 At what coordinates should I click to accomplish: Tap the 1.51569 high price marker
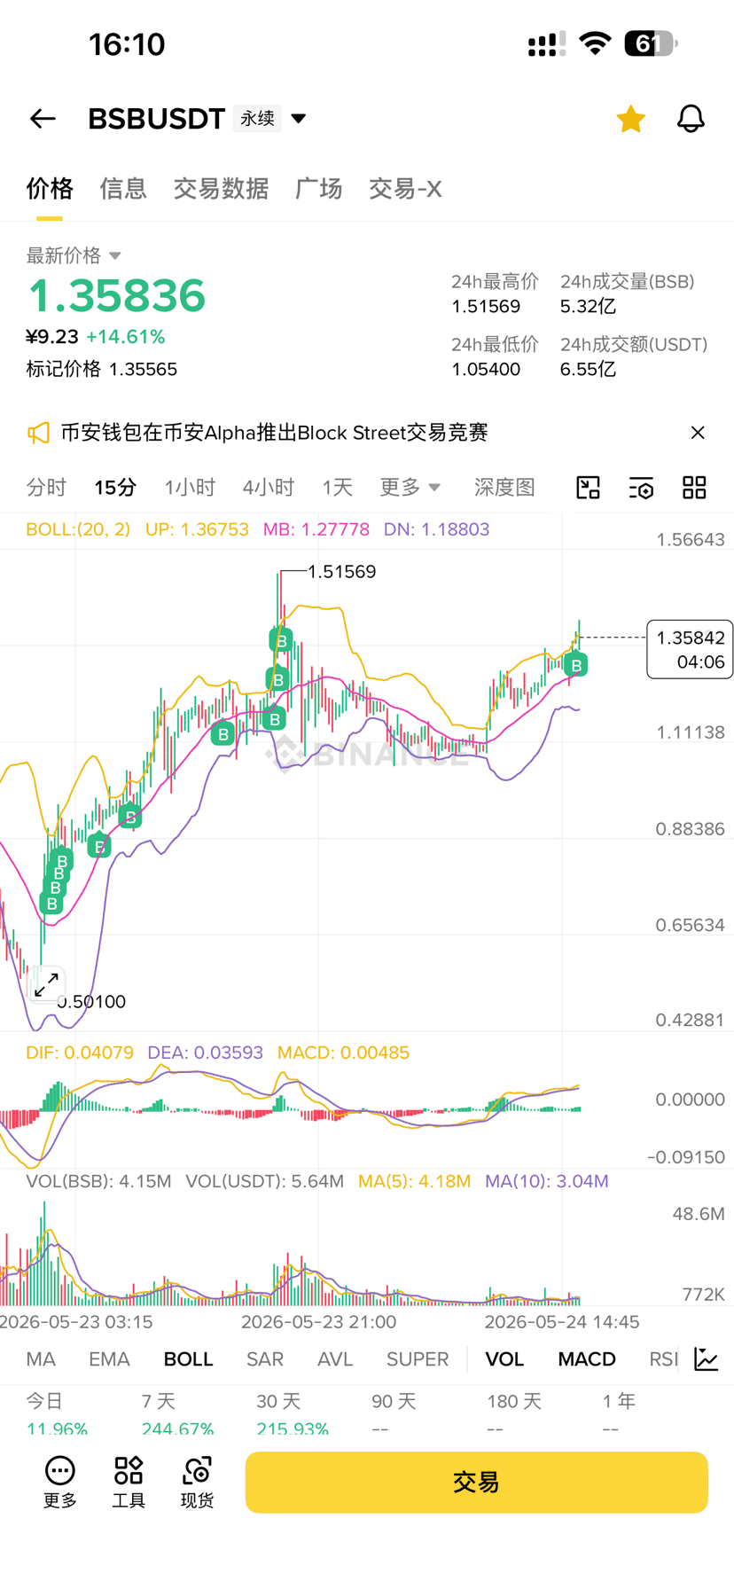tap(342, 572)
